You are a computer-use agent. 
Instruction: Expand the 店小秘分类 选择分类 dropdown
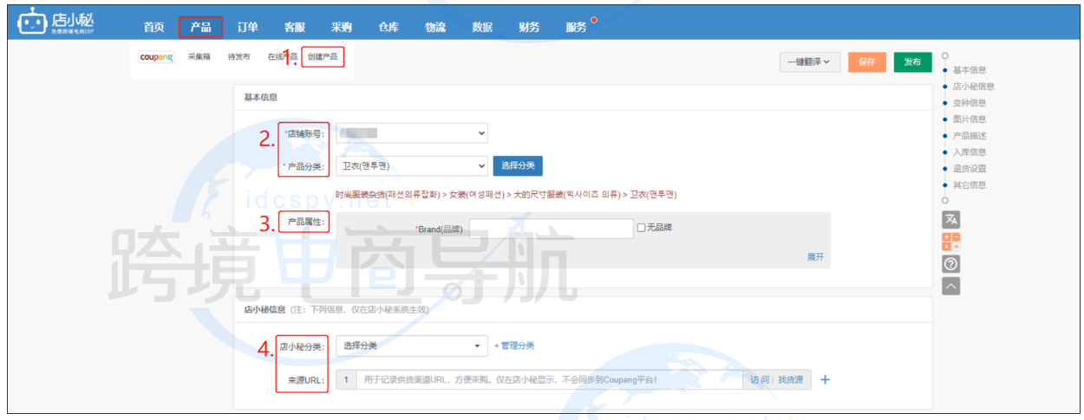coord(411,346)
